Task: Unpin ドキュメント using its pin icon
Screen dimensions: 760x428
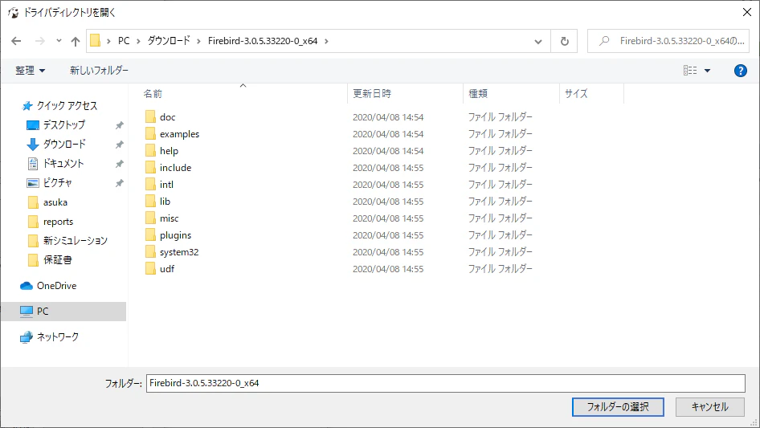Action: click(119, 165)
